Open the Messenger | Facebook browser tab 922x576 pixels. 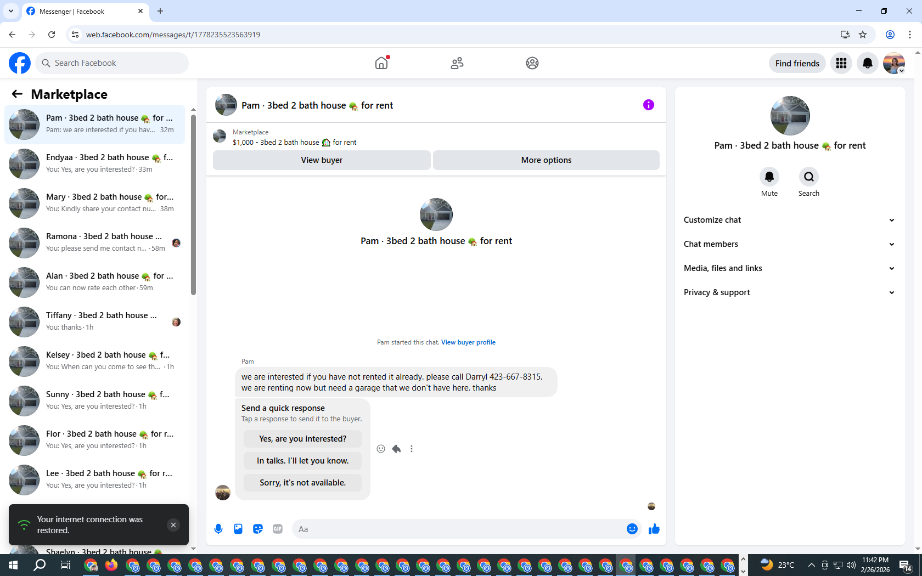pyautogui.click(x=85, y=11)
